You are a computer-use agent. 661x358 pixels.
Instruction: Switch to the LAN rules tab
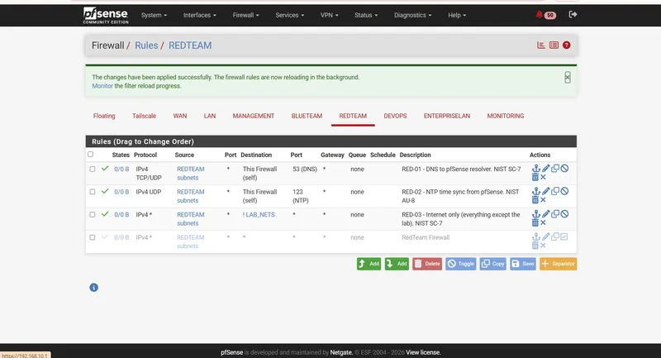[x=210, y=116]
